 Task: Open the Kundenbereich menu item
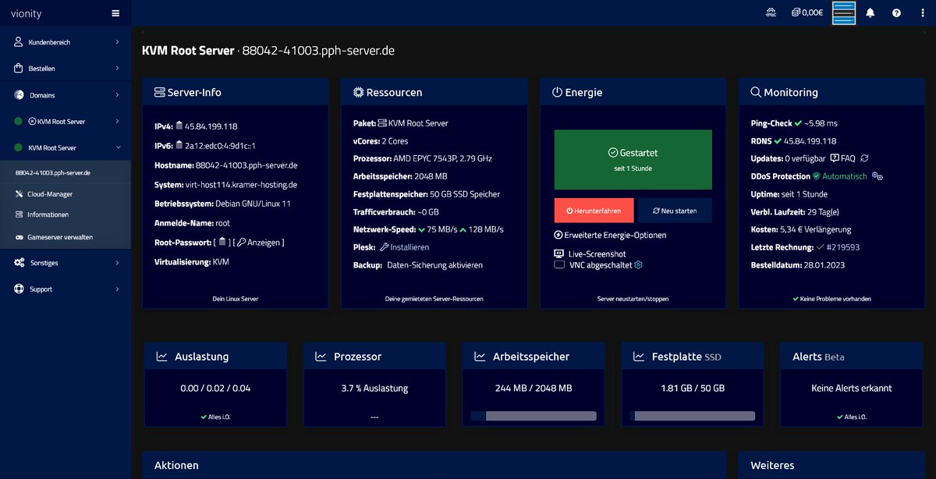pyautogui.click(x=66, y=42)
